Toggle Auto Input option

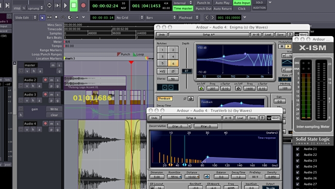point(242,3)
